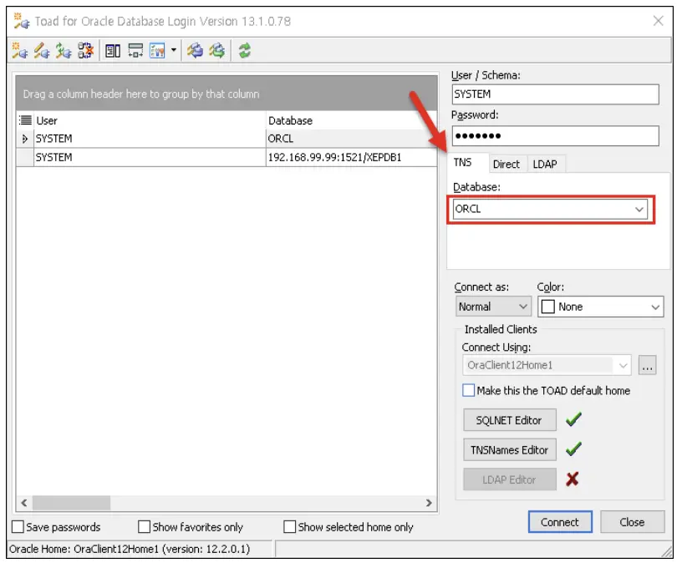
Task: Check the Save passwords checkbox
Action: click(x=18, y=527)
